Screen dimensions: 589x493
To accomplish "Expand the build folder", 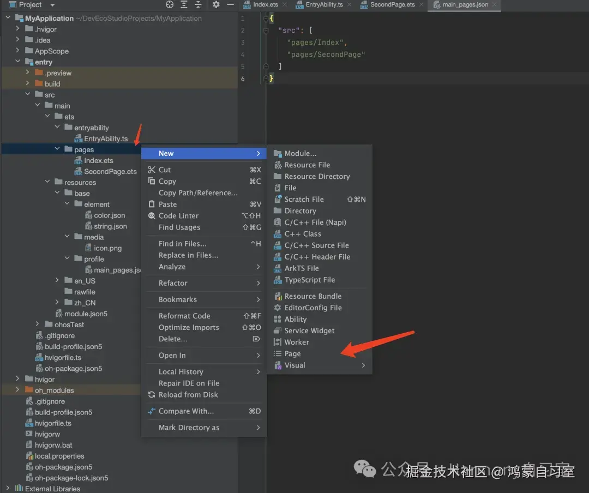I will click(x=27, y=83).
